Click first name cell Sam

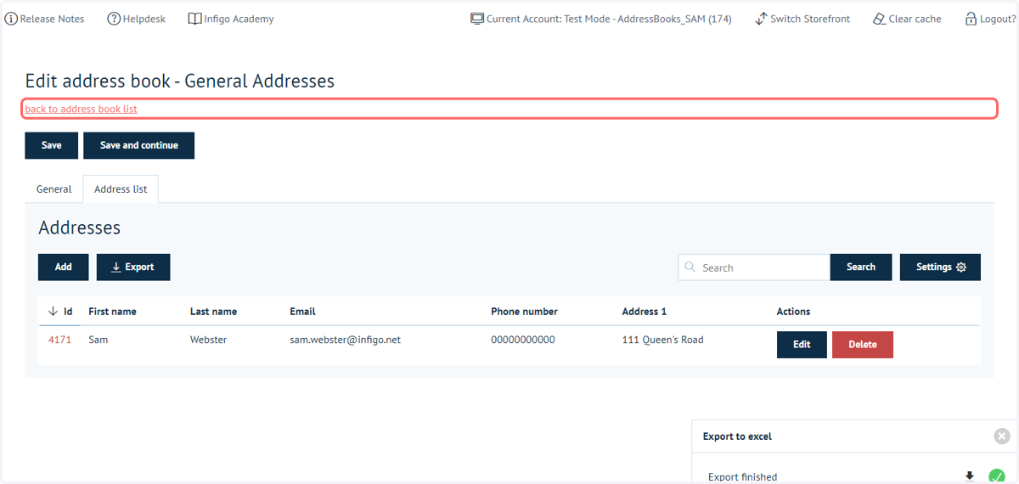[x=99, y=340]
